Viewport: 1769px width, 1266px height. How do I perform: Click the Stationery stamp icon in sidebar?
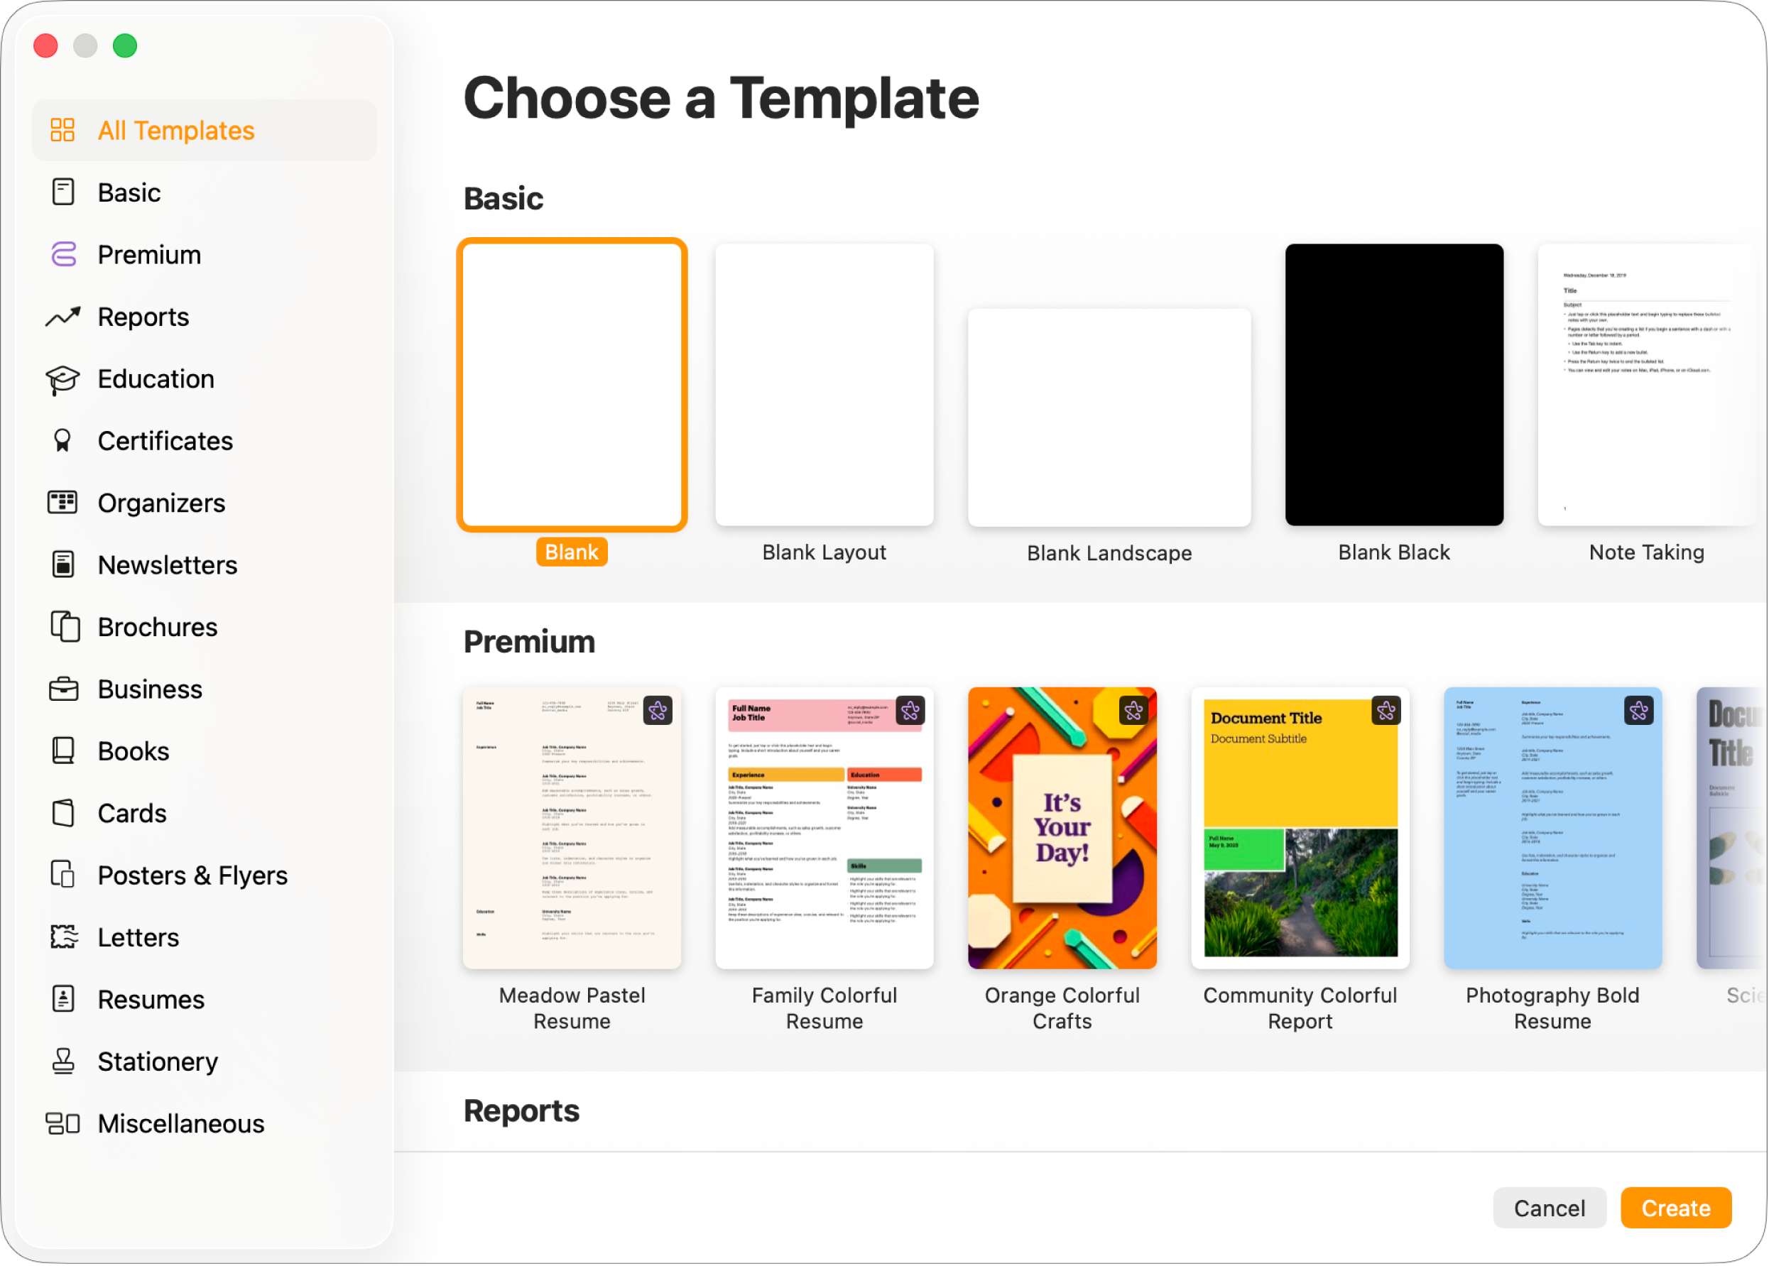(x=62, y=1061)
